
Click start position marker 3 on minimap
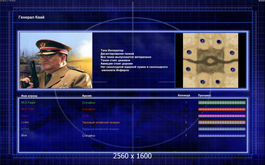232,53
